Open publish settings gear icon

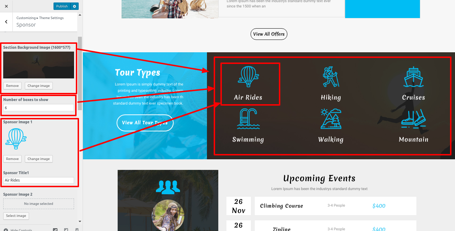coord(74,6)
